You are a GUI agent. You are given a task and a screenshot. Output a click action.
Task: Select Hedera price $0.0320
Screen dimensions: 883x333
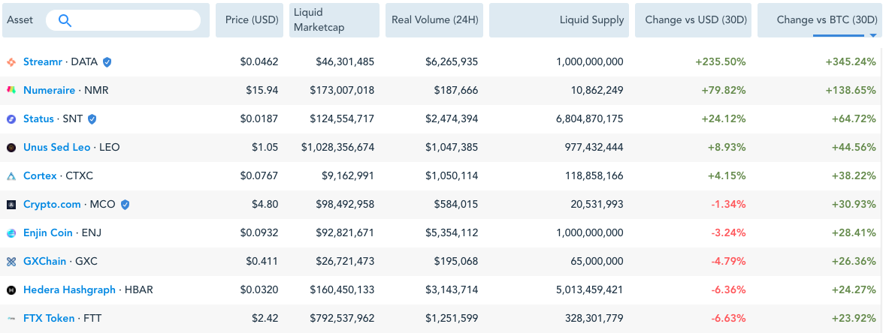259,290
